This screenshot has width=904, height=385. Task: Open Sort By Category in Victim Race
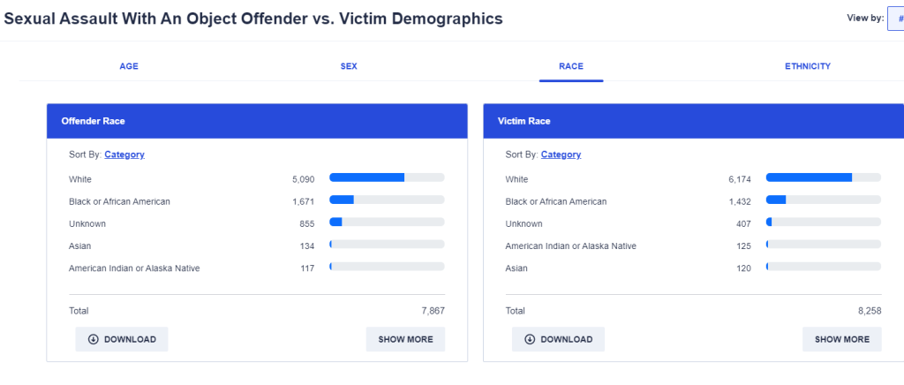click(561, 155)
